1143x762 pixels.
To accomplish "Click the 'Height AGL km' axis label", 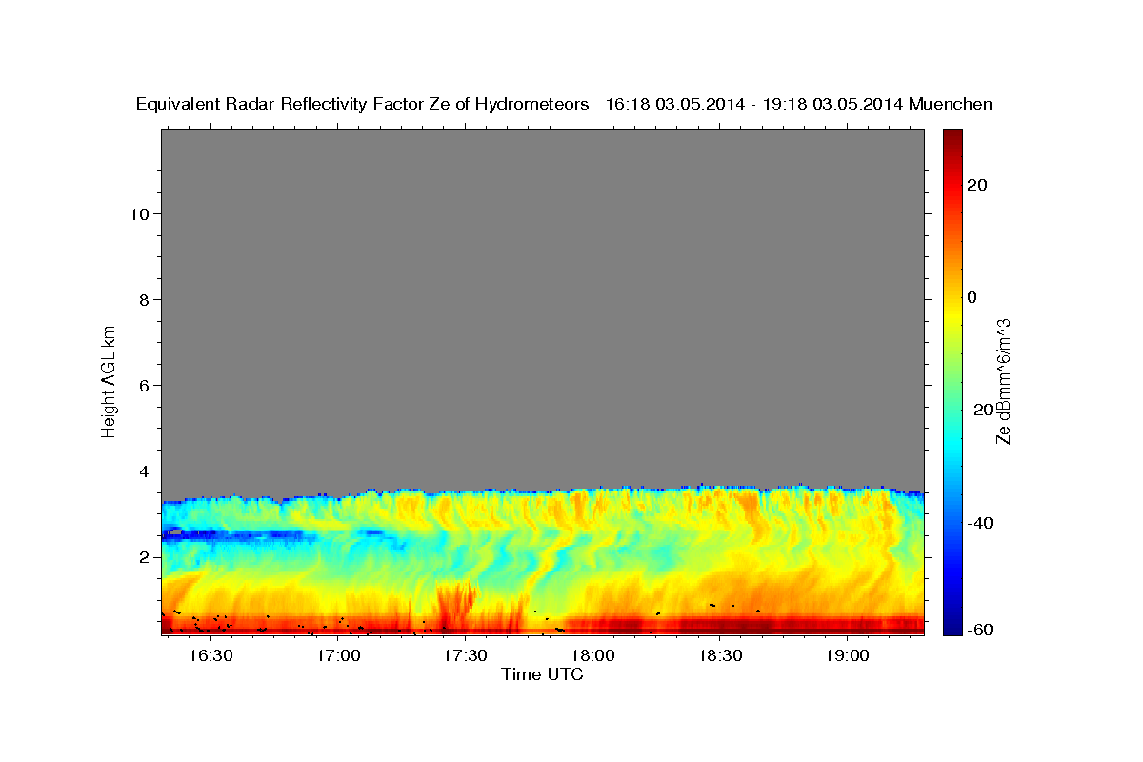I will coord(110,380).
